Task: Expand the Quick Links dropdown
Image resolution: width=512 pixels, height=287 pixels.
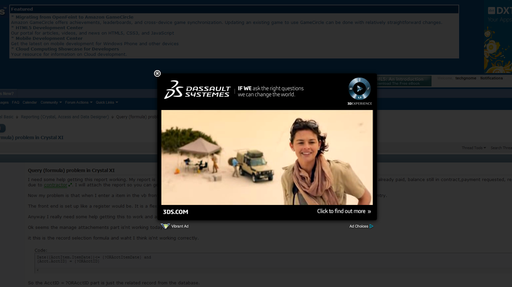Action: pos(107,102)
